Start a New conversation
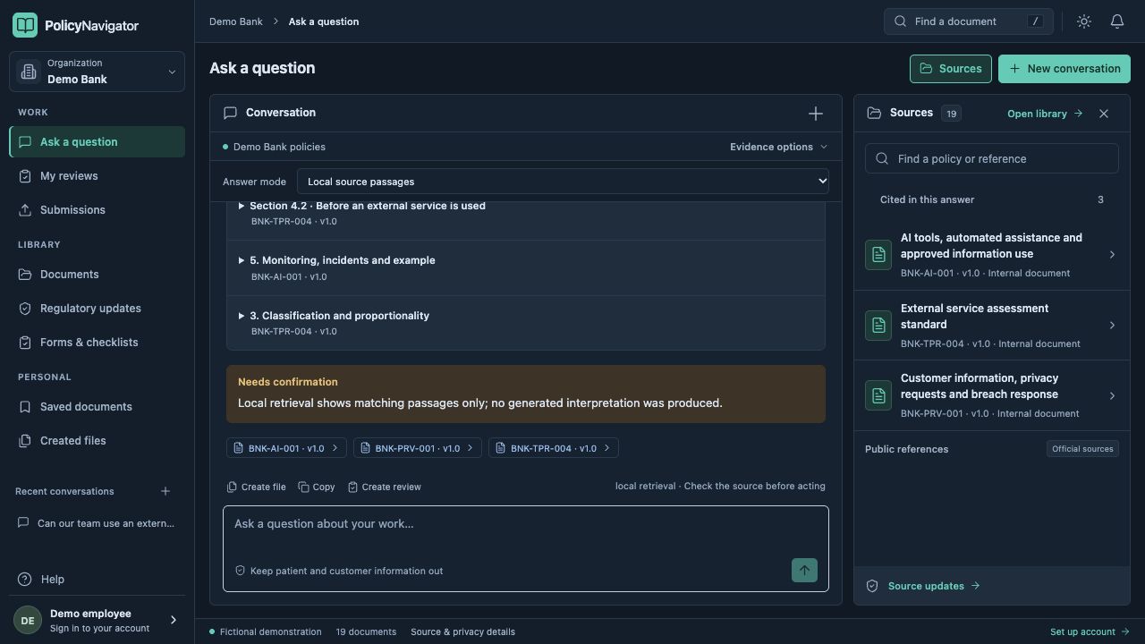1145x644 pixels. click(1064, 69)
